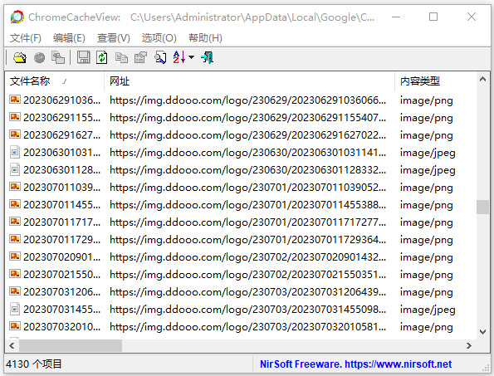494x376 pixels.
Task: Click the horizontal scrollbar right arrow
Action: point(469,346)
